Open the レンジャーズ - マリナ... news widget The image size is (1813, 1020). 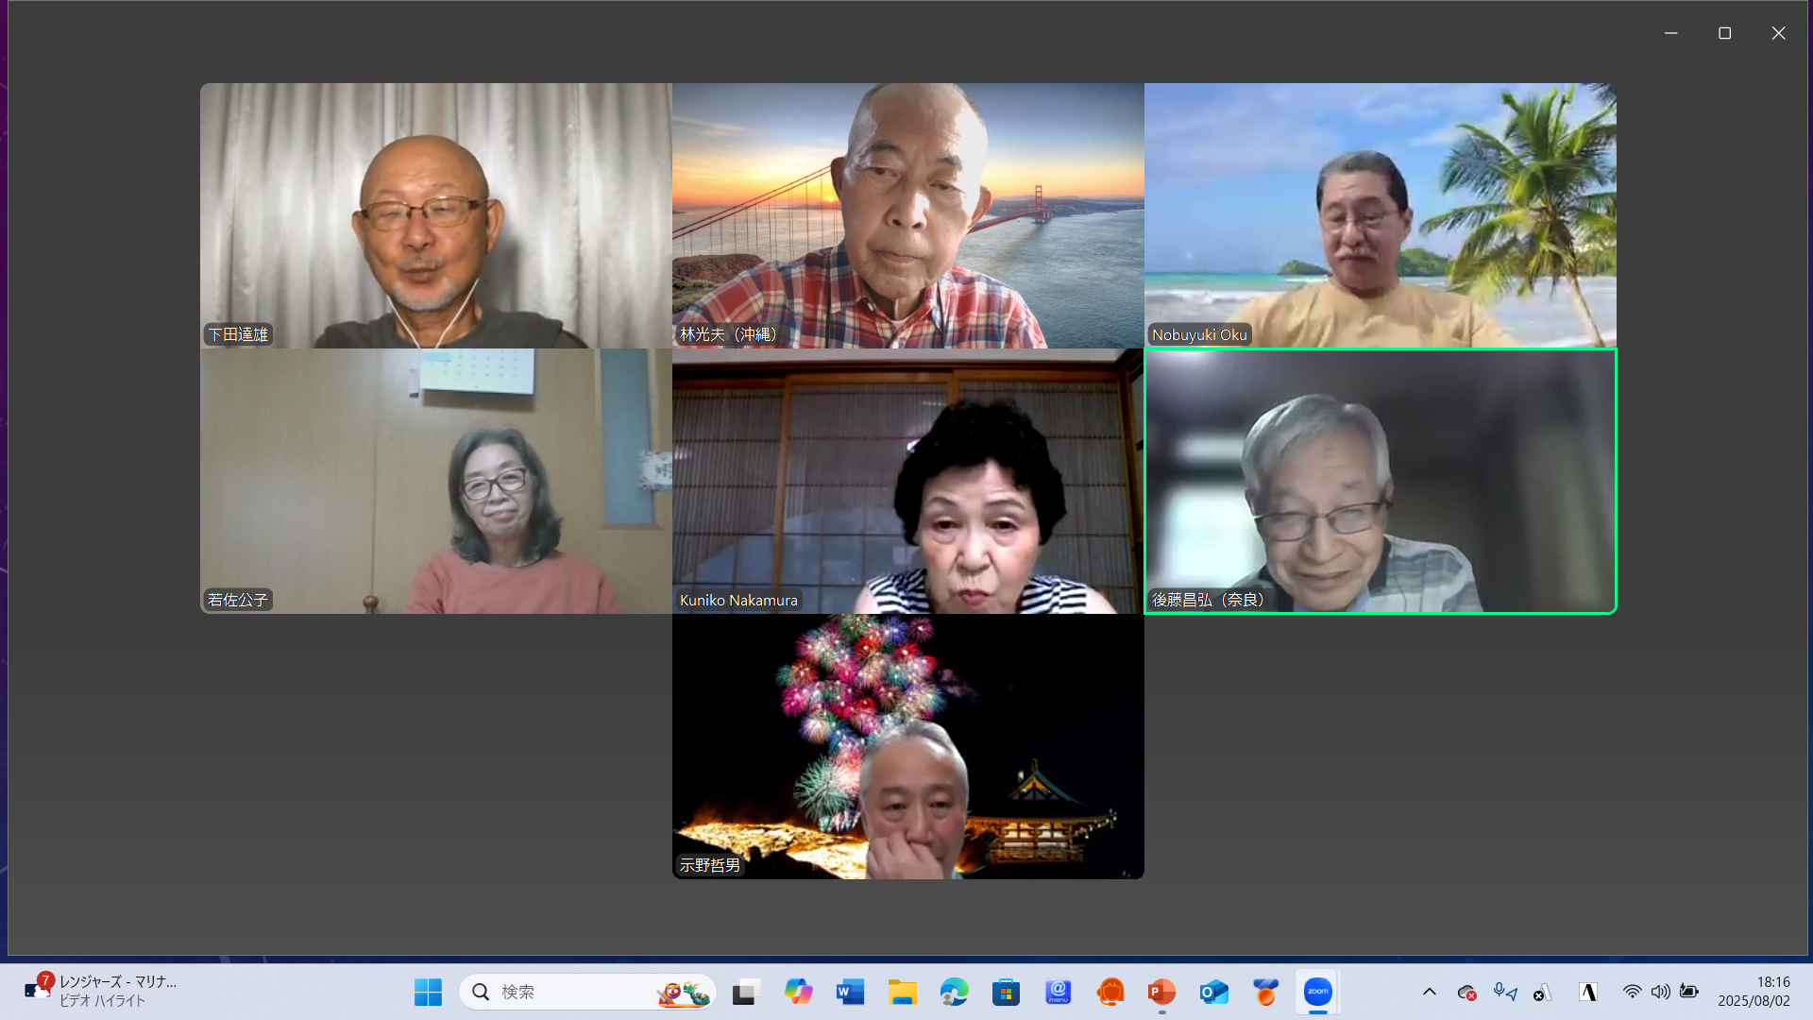(x=101, y=992)
